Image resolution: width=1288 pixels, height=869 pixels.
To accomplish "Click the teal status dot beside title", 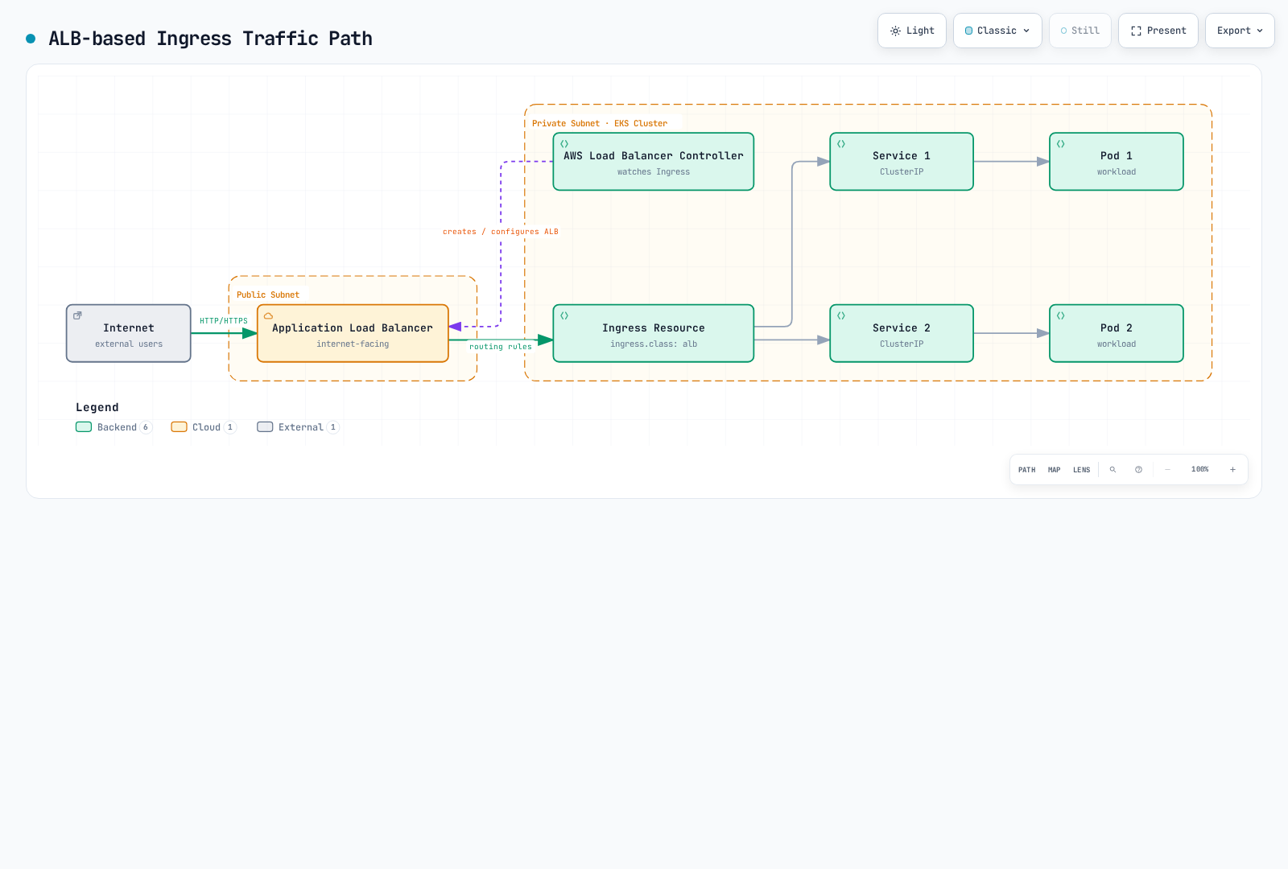I will [x=31, y=39].
